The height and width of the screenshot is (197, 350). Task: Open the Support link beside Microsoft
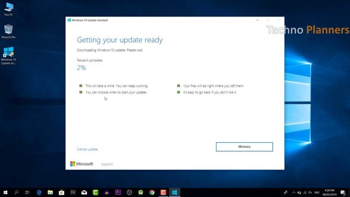107,164
